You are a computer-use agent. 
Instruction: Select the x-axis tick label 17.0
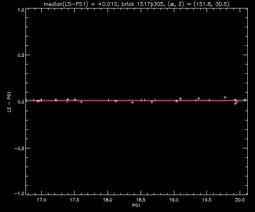tap(42, 200)
